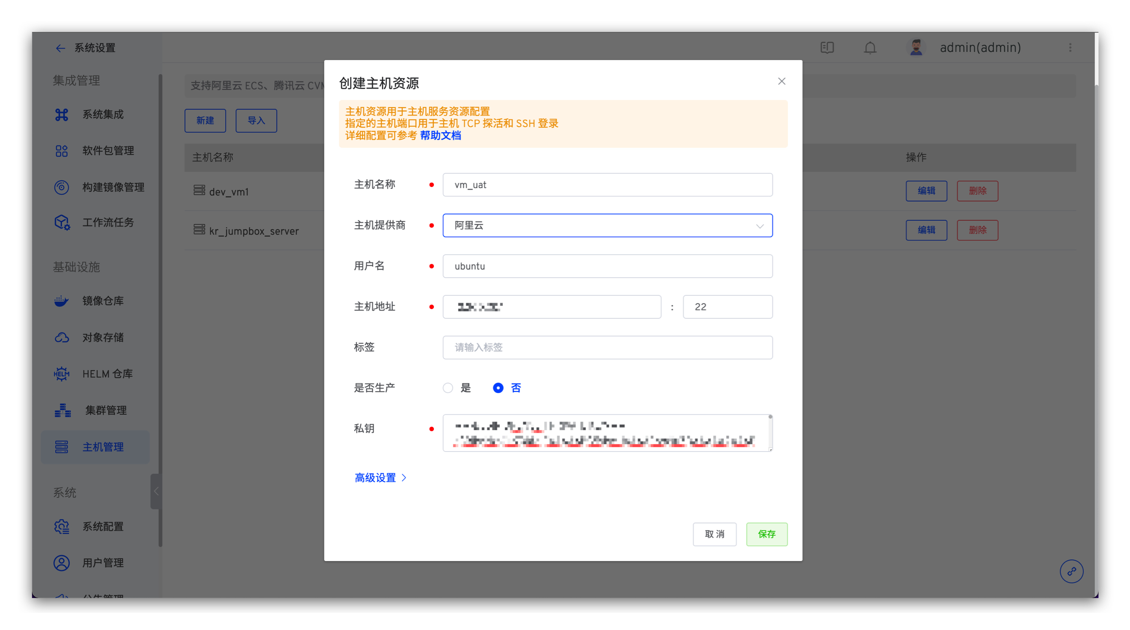This screenshot has height=630, width=1130.
Task: Click the green 保存 button
Action: (x=766, y=534)
